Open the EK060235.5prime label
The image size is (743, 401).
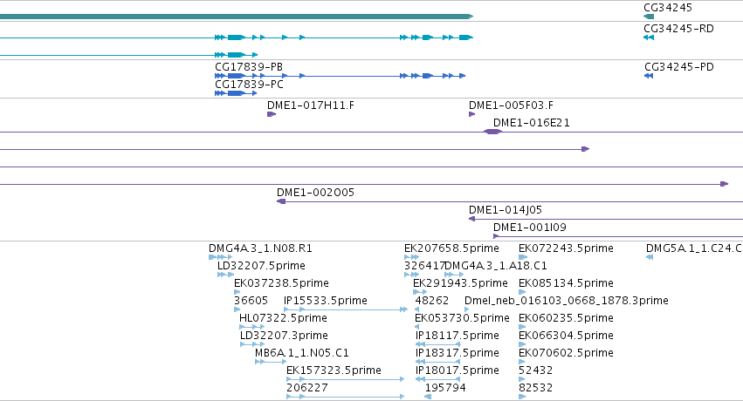(x=566, y=318)
